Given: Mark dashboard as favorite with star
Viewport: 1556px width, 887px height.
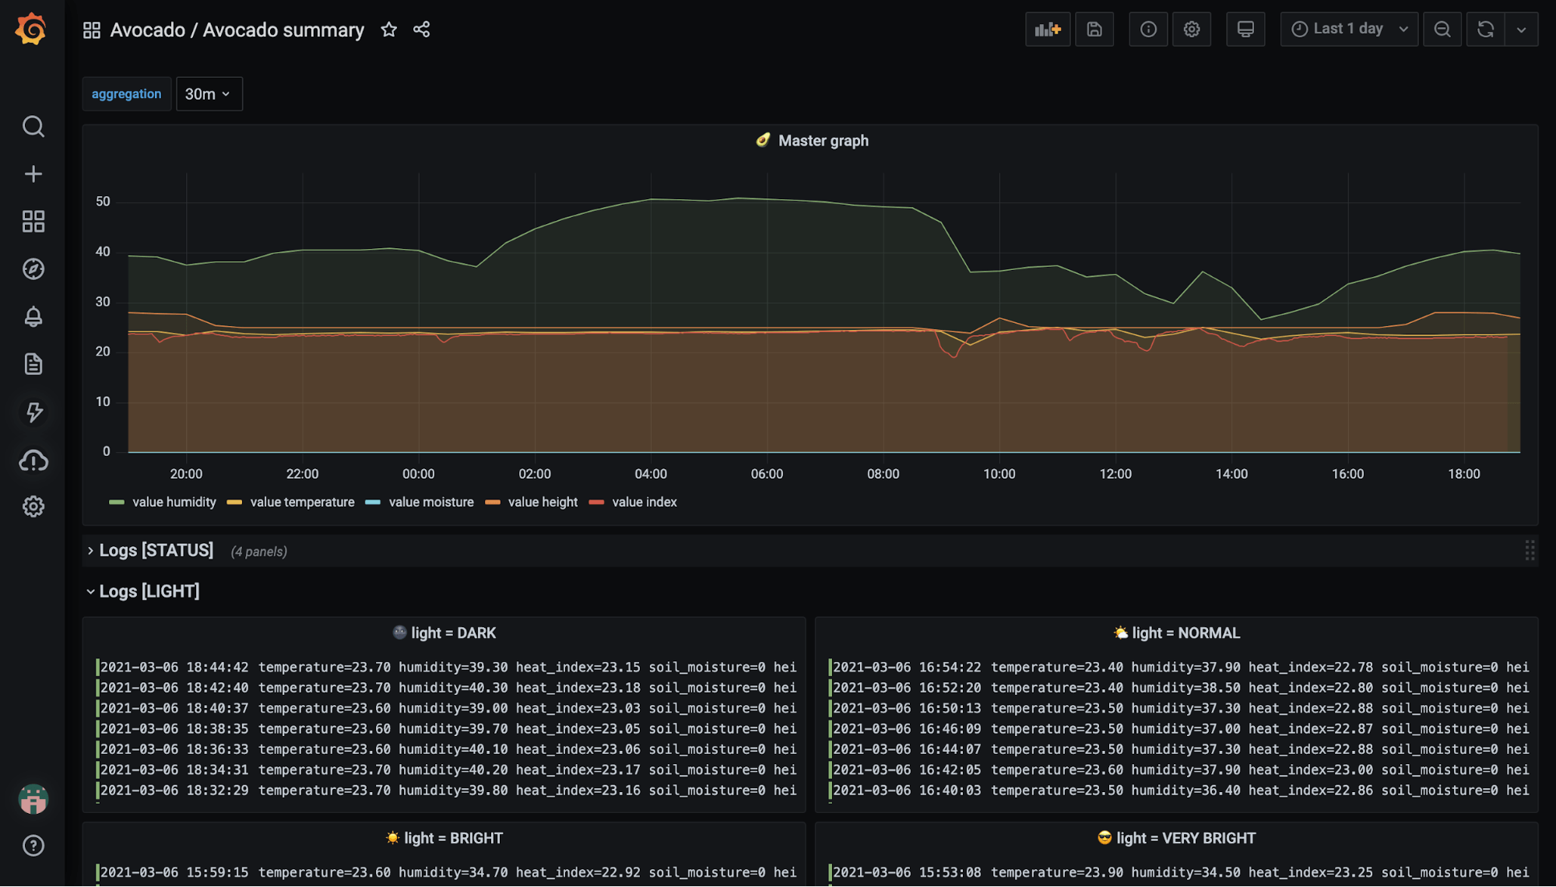Looking at the screenshot, I should [388, 30].
